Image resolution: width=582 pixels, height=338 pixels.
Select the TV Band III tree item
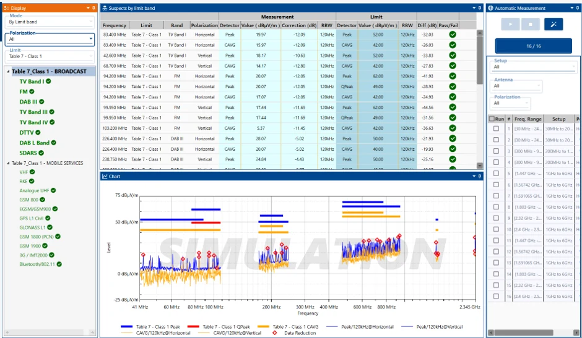(x=33, y=112)
